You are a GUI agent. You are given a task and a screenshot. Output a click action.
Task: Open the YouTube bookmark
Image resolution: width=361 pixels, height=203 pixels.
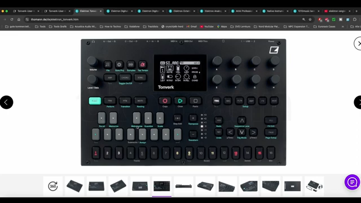(207, 27)
